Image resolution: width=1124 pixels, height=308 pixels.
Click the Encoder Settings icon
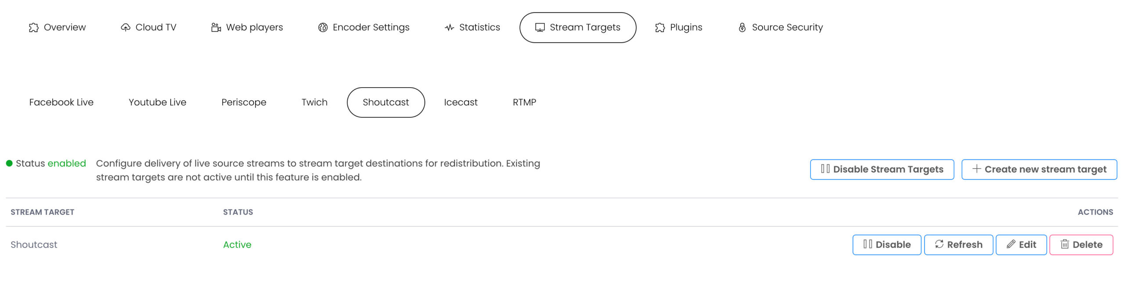click(323, 28)
